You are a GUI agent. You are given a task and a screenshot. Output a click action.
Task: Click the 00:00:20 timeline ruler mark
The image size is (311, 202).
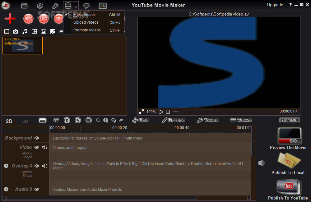[x=120, y=128]
